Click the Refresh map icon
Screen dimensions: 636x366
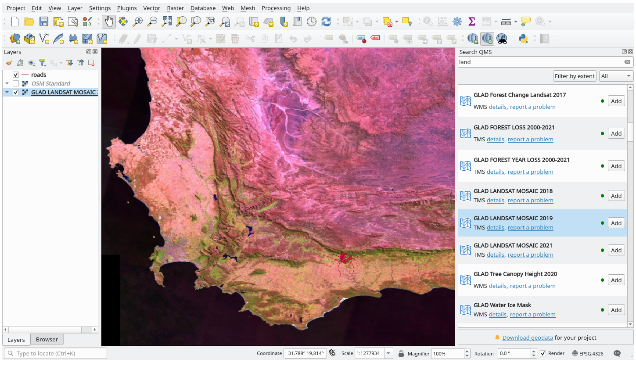326,22
